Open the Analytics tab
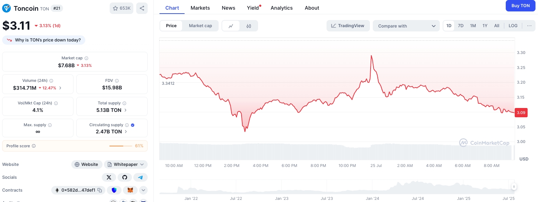The width and height of the screenshot is (538, 202). (x=281, y=8)
